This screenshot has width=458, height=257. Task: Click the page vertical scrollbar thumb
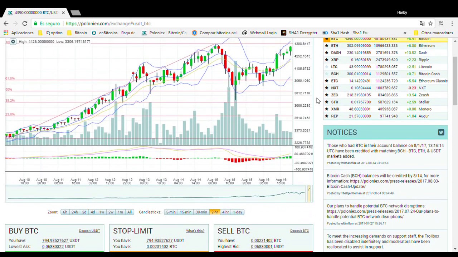tap(455, 81)
